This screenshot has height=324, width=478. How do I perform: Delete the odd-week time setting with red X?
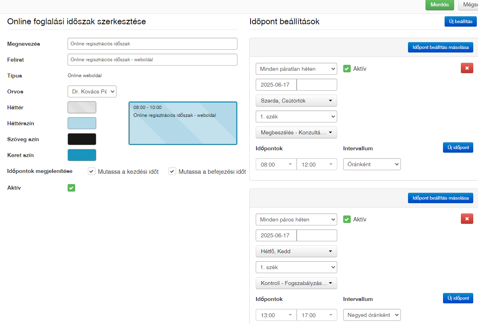467,68
